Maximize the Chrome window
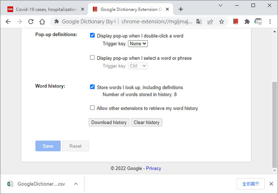 [253, 5]
